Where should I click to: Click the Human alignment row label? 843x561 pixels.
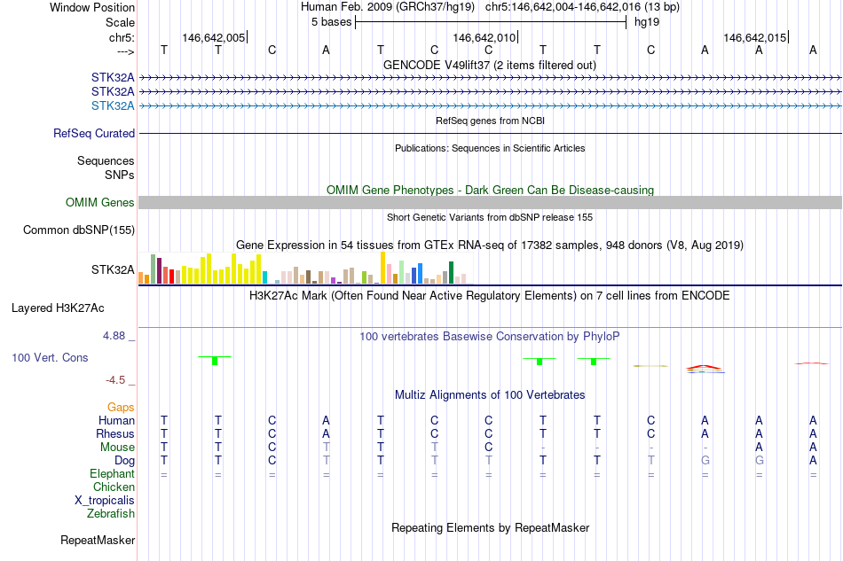pyautogui.click(x=116, y=420)
